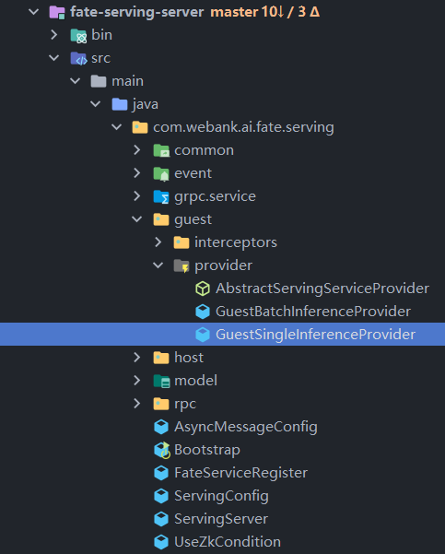
Task: Click the model package icon
Action: (x=162, y=382)
